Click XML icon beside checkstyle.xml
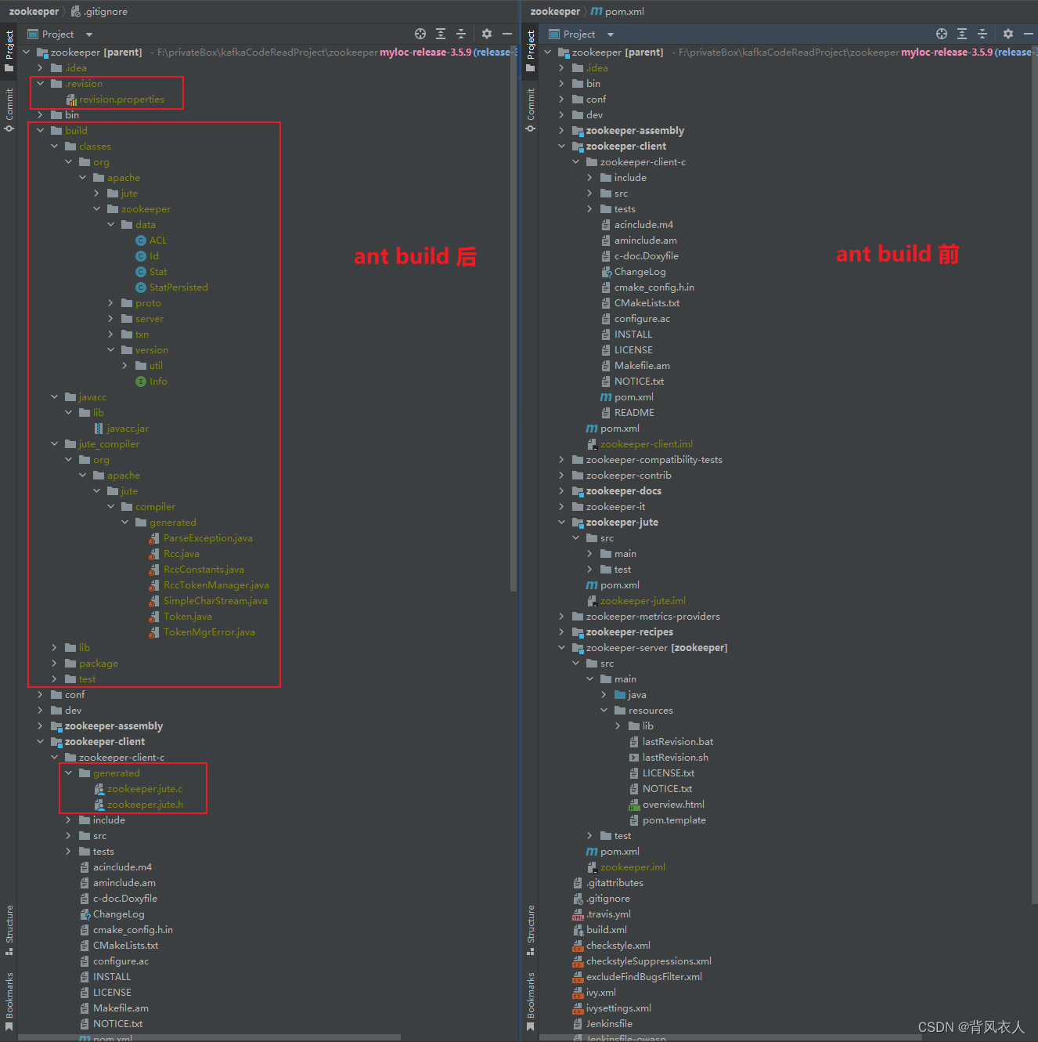Viewport: 1038px width, 1042px height. point(578,946)
